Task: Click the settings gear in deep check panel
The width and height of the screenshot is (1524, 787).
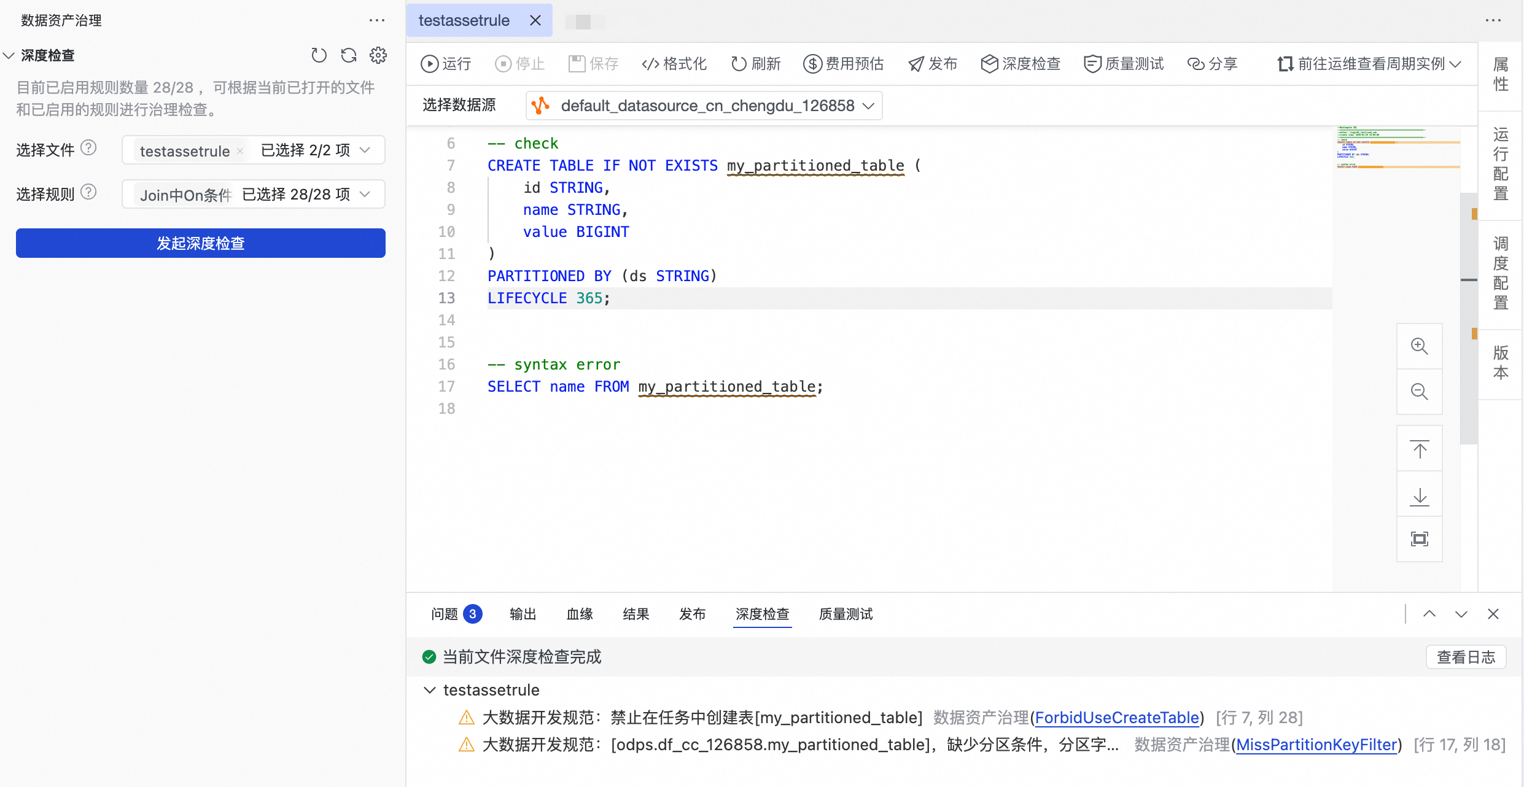Action: [378, 55]
